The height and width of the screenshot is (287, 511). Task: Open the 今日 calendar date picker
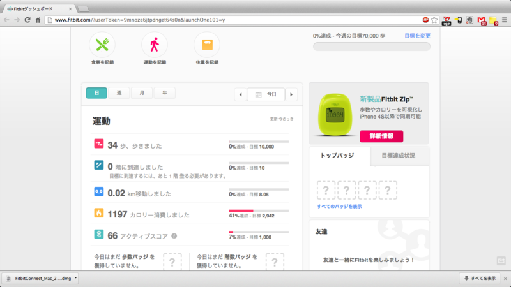266,94
